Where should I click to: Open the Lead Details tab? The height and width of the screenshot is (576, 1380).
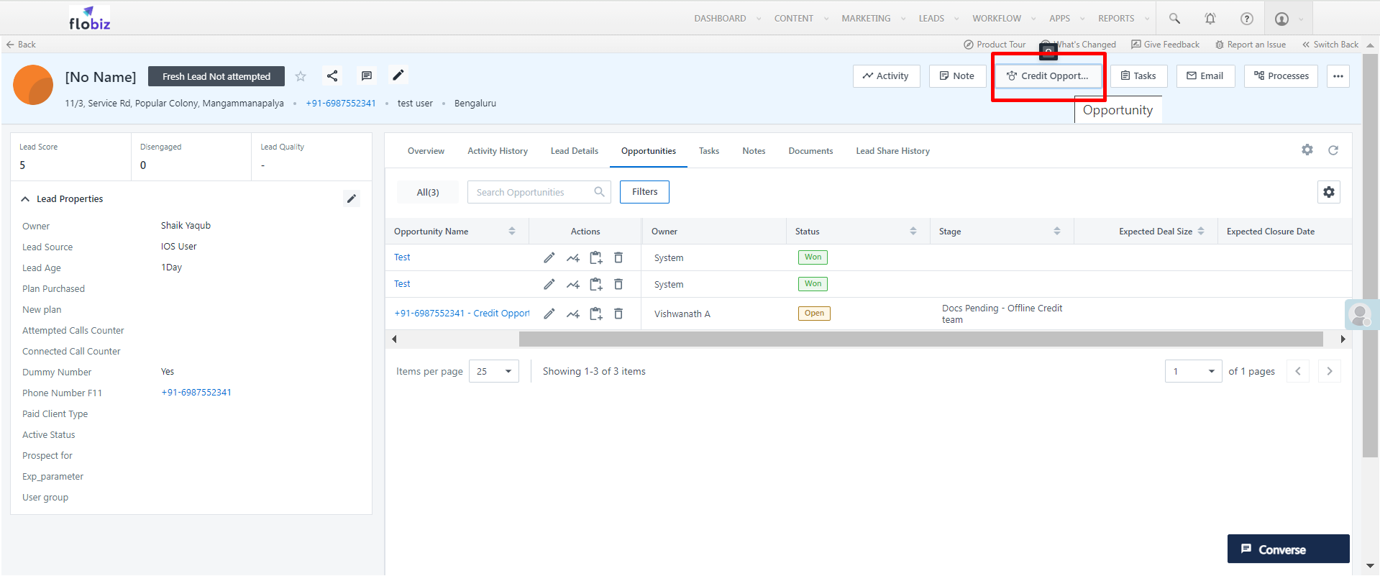click(x=575, y=151)
